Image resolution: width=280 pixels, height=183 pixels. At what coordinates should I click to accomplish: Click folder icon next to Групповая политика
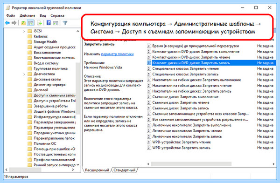[30, 68]
